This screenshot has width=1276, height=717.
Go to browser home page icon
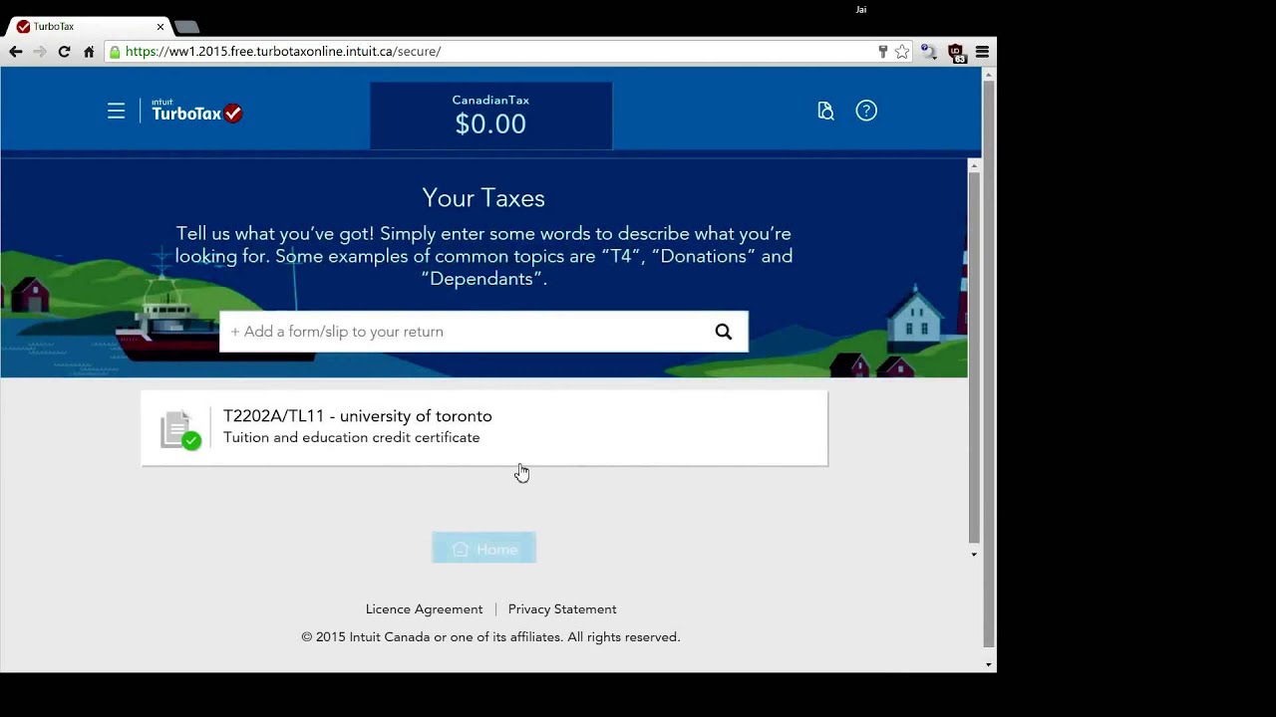coord(89,51)
